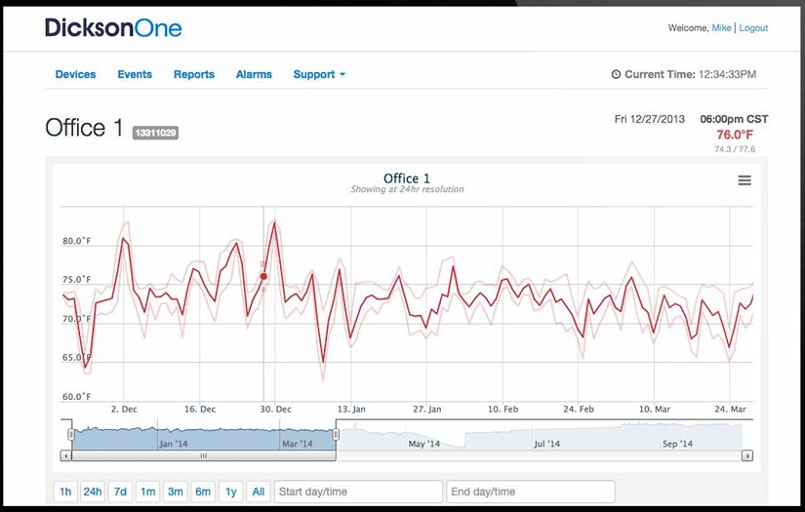Grab the navigator right range handle

336,435
